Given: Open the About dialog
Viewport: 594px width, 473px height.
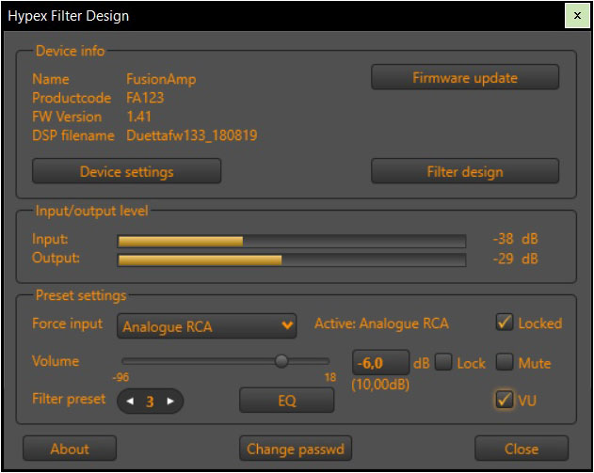Looking at the screenshot, I should click(x=70, y=449).
